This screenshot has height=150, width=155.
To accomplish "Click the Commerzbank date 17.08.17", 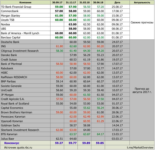I will click(117, 11).
